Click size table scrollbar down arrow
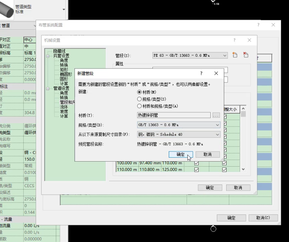289x242 pixels. coord(243,169)
